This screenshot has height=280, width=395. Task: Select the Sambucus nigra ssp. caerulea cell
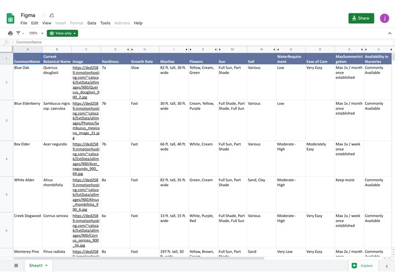tap(57, 120)
